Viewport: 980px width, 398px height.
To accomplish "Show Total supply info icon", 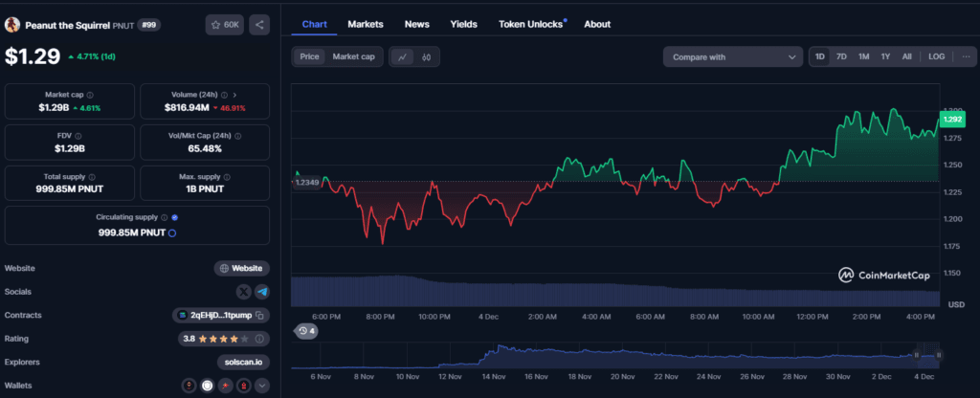I will click(x=92, y=177).
